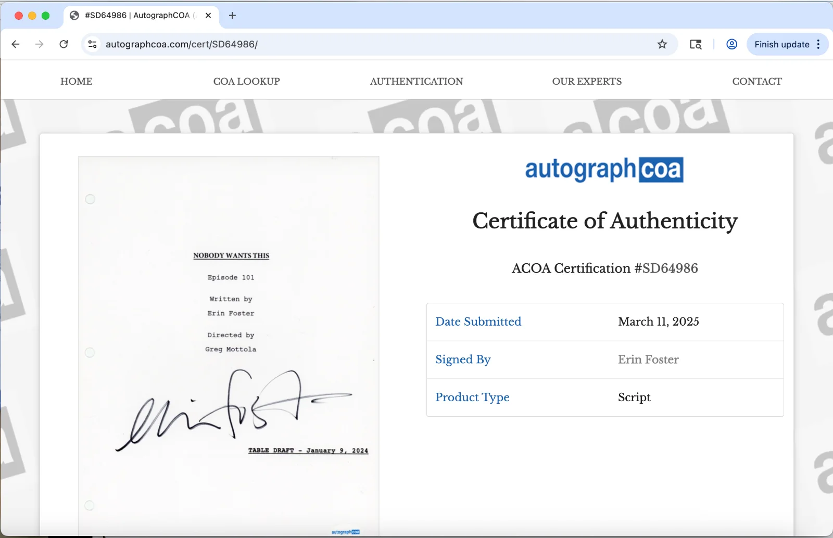
Task: Open Chrome's three-dot menu
Action: coord(818,44)
